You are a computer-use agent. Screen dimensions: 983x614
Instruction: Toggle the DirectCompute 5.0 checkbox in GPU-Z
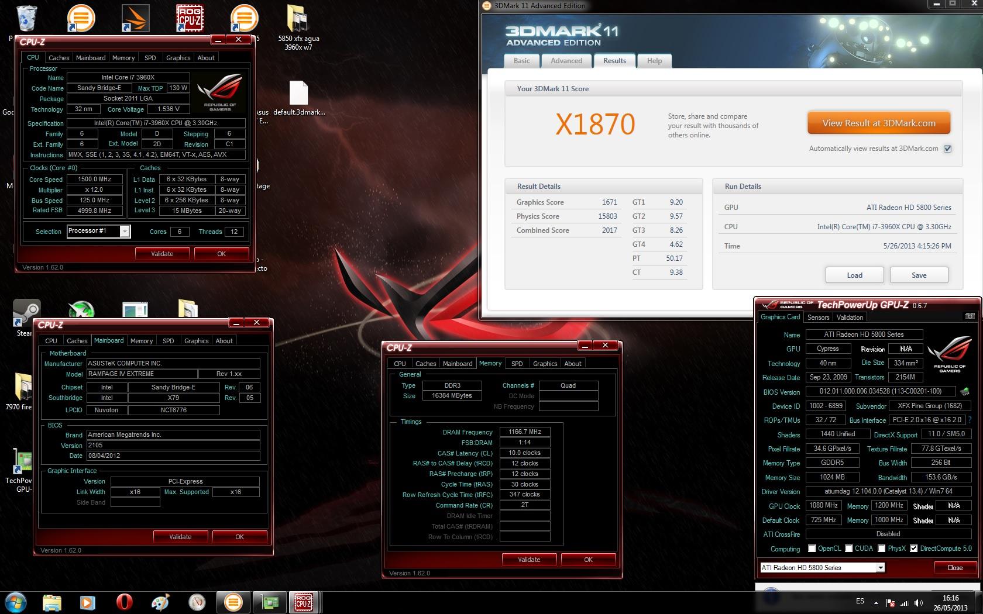tap(913, 549)
